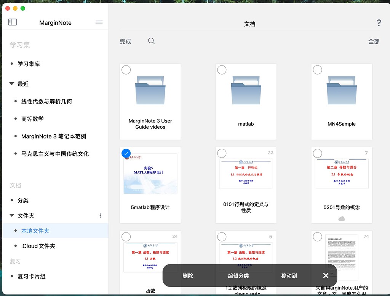Open search with the magnifier icon
The width and height of the screenshot is (390, 296).
click(151, 41)
